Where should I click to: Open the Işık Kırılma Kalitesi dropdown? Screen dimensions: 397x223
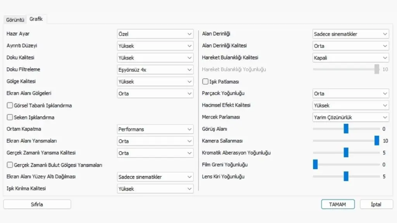click(155, 189)
